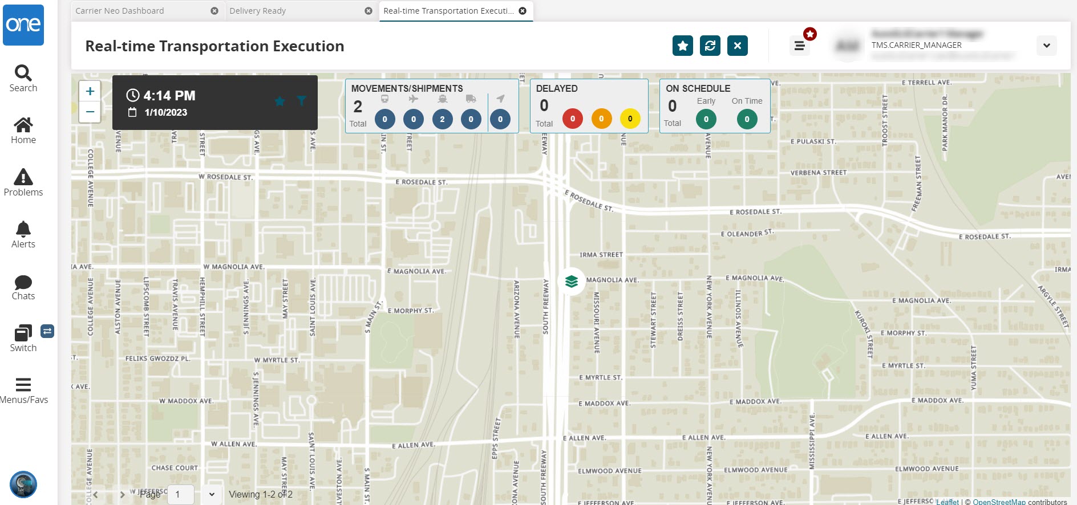
Task: Go to the previous page of results
Action: coord(96,494)
